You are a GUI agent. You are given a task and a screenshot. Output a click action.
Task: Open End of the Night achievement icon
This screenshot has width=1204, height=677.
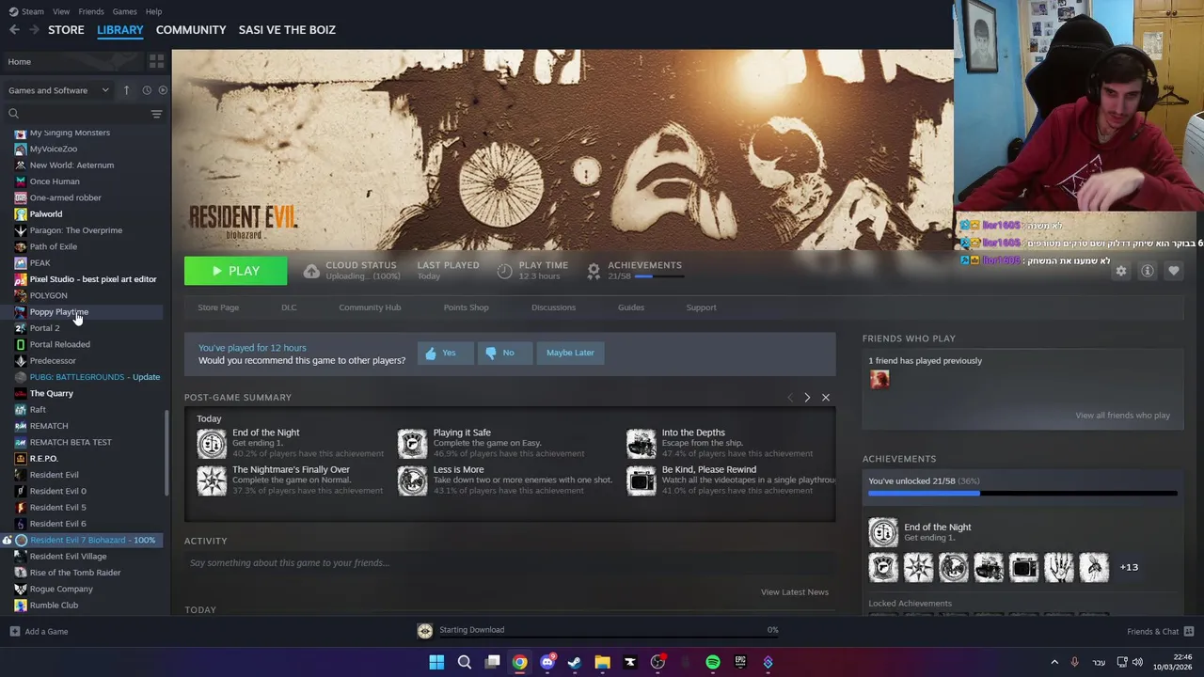coord(212,444)
